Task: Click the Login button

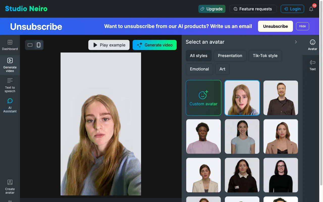Action: click(292, 9)
